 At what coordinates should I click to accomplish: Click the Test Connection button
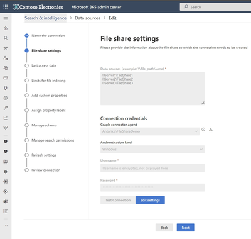pyautogui.click(x=118, y=200)
